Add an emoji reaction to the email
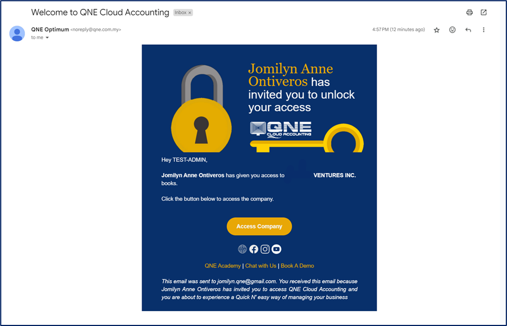Image resolution: width=507 pixels, height=326 pixels. (452, 30)
